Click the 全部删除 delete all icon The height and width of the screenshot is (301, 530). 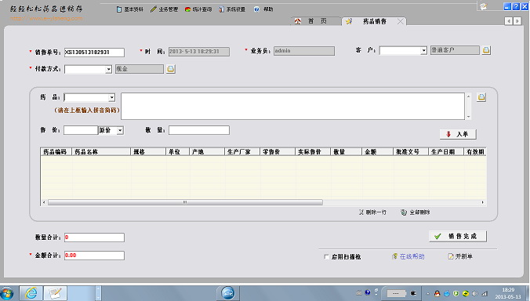coord(404,212)
